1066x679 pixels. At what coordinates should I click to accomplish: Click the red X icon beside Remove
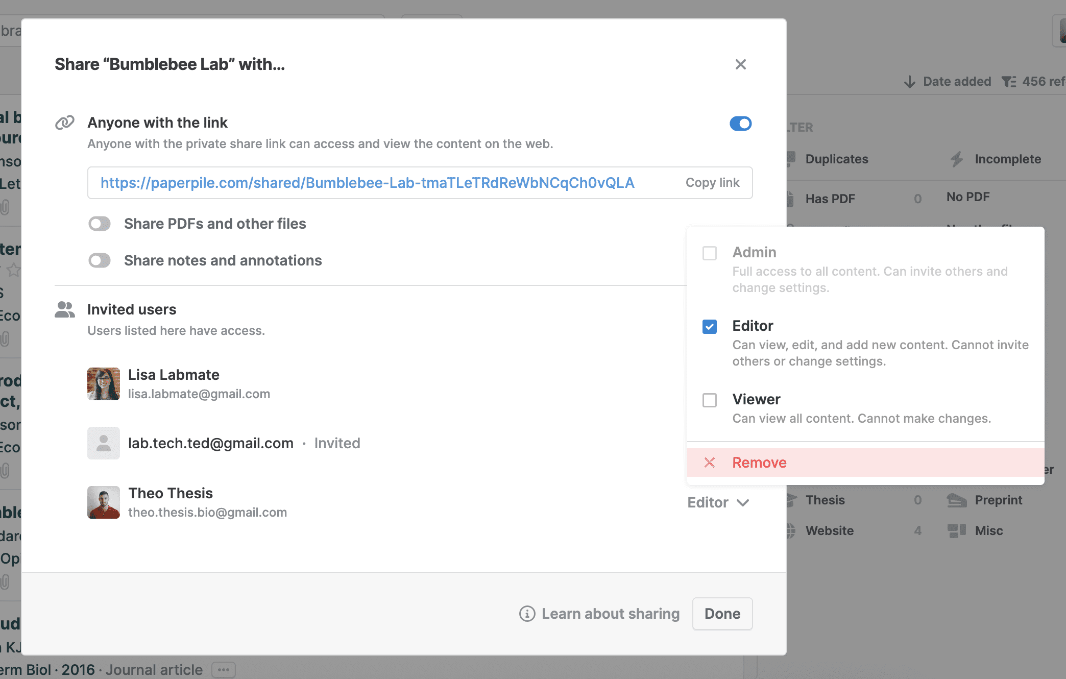point(710,463)
